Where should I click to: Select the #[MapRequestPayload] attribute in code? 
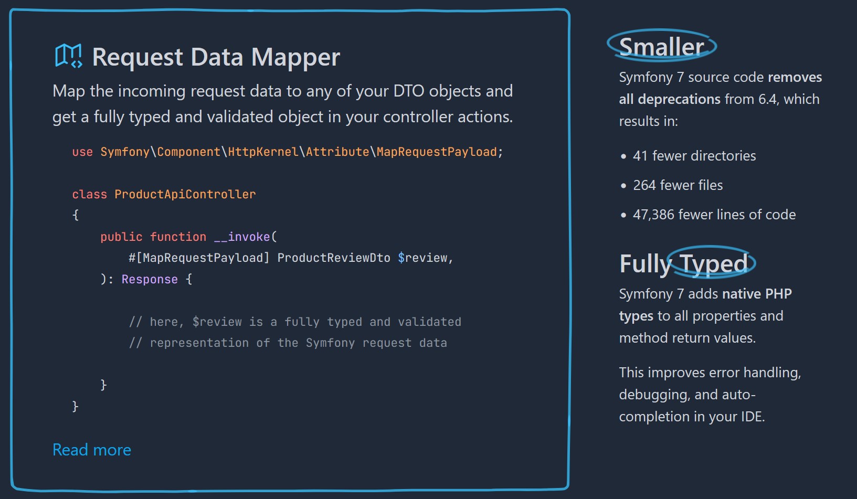tap(199, 258)
